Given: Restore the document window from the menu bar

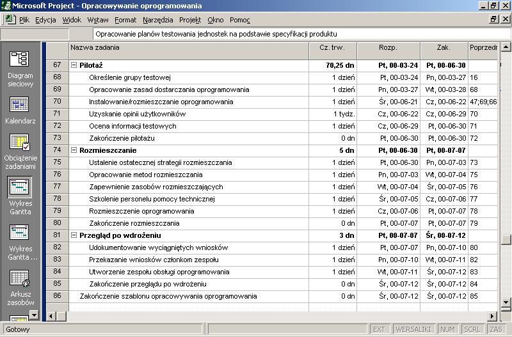Looking at the screenshot, I should coord(494,19).
